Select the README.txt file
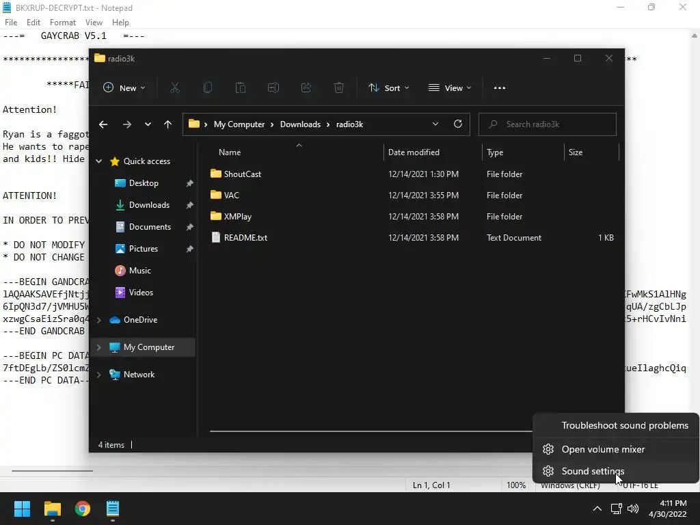 245,238
